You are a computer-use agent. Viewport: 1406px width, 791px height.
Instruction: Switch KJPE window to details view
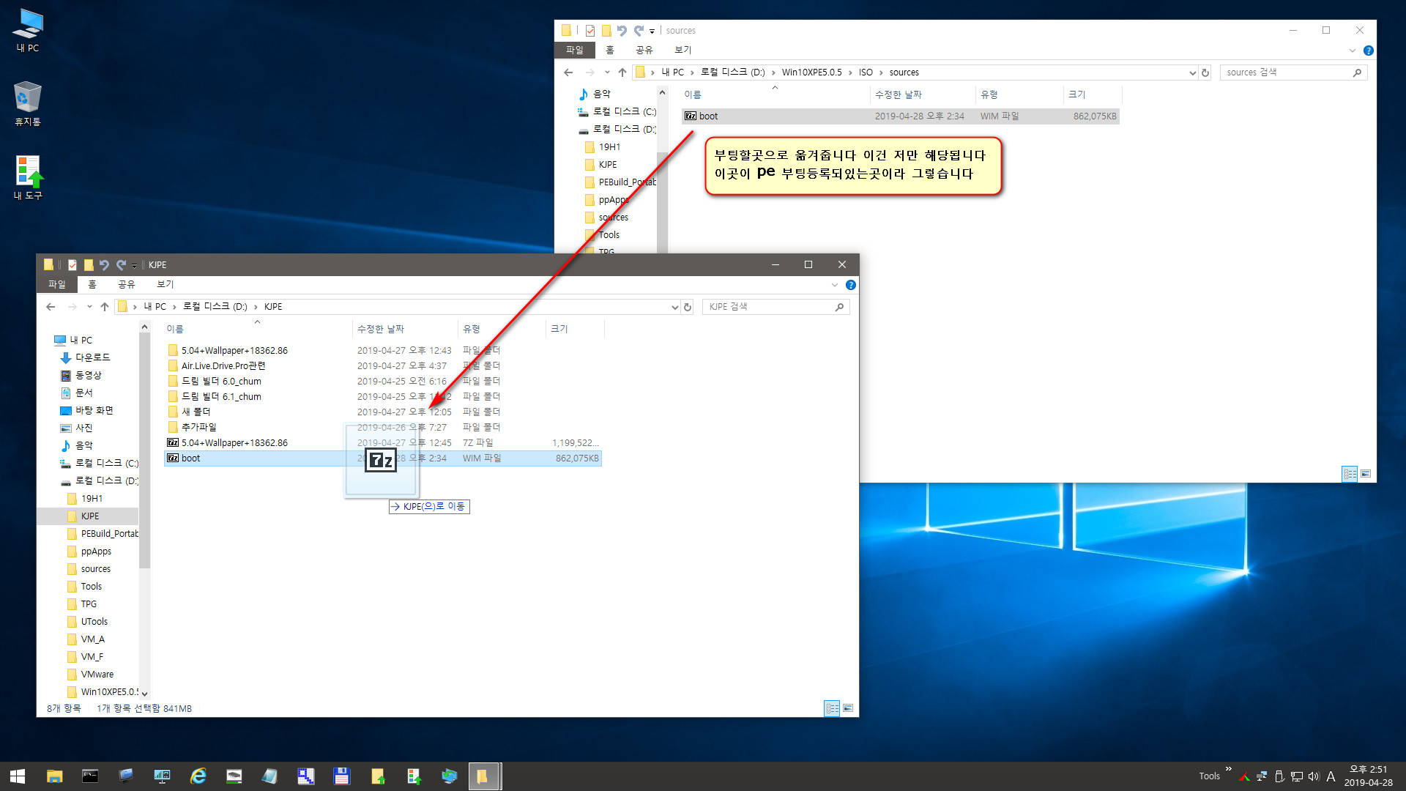[832, 708]
